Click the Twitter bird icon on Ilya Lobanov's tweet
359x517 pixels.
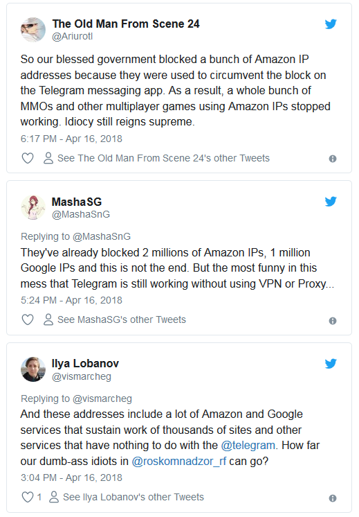tap(331, 363)
